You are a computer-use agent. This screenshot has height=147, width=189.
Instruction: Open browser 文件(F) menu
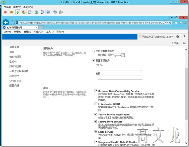7,32
